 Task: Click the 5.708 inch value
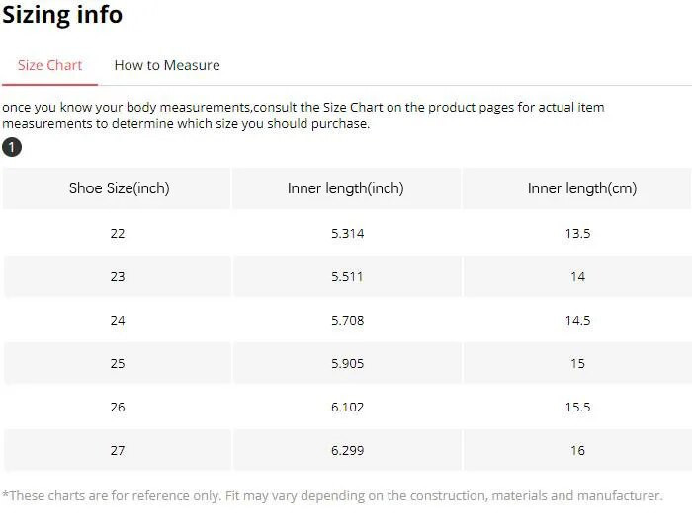346,321
